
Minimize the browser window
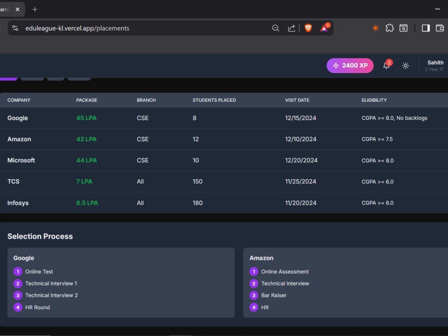click(x=437, y=9)
